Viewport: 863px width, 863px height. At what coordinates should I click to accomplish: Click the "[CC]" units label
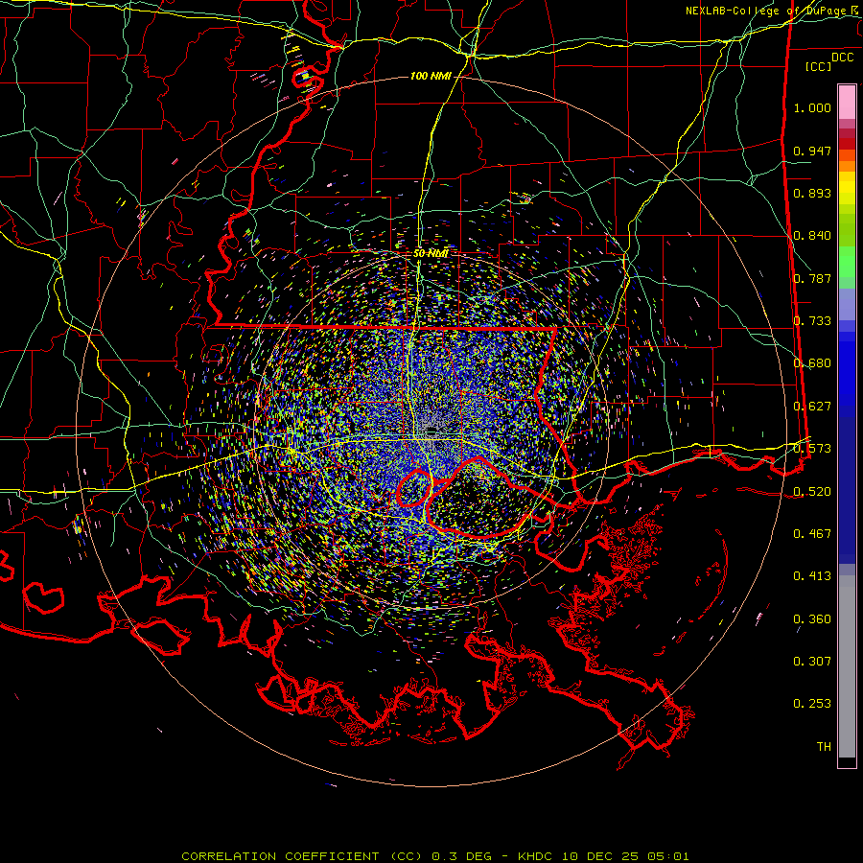click(819, 66)
